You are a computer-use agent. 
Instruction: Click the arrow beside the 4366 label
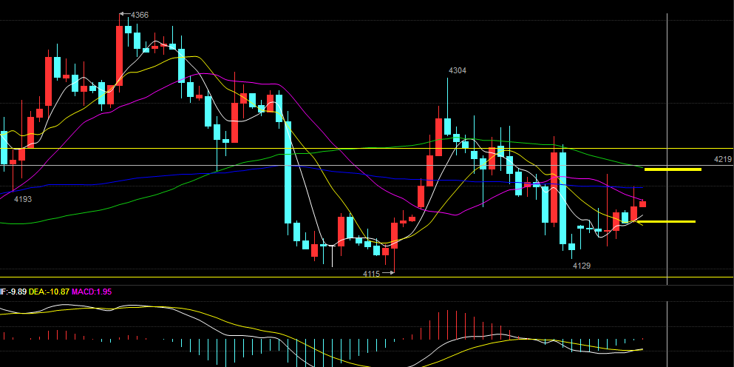coord(123,14)
